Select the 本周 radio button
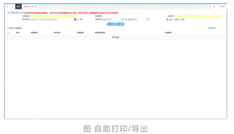This screenshot has height=134, width=234. point(174,20)
